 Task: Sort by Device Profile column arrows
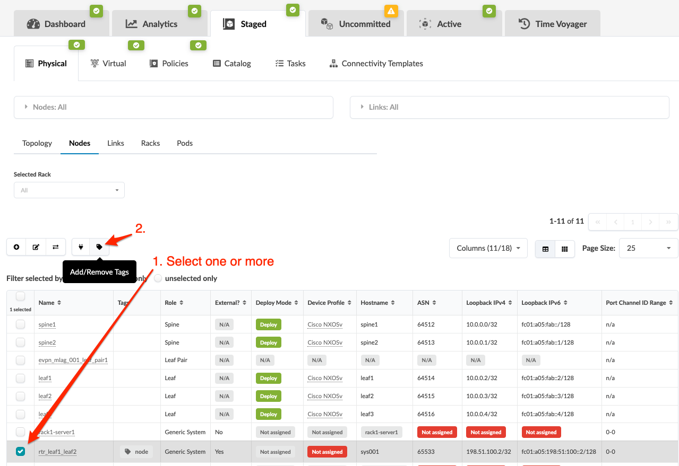point(349,303)
